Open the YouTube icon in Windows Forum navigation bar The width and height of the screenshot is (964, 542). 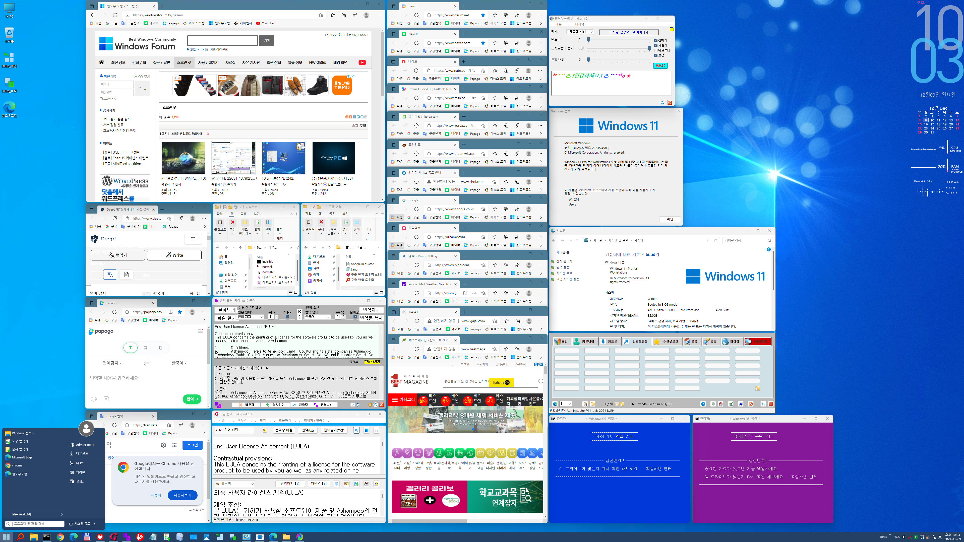pyautogui.click(x=362, y=62)
